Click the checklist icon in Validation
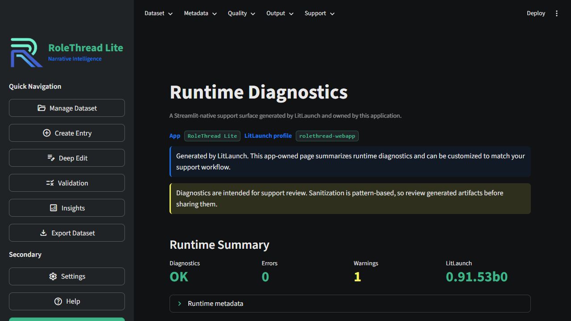This screenshot has height=321, width=571. pos(50,183)
